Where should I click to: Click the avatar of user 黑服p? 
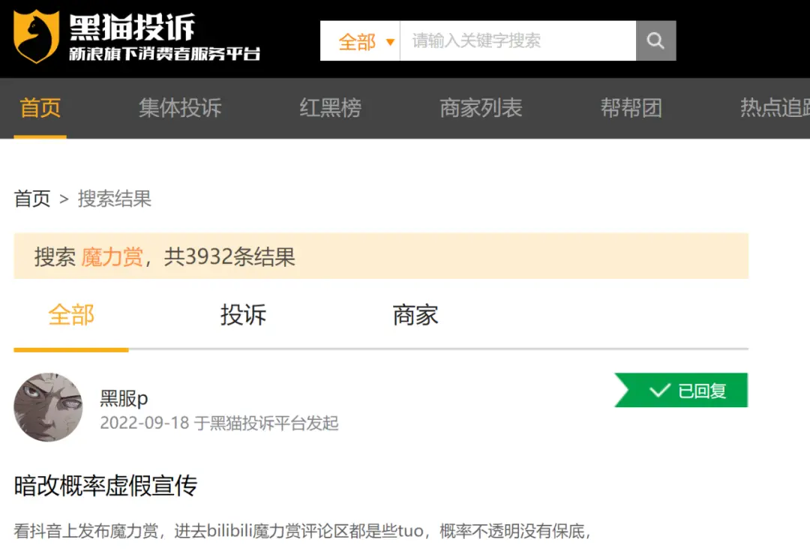click(48, 407)
